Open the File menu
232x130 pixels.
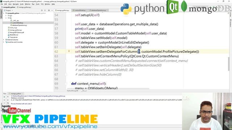2,4
